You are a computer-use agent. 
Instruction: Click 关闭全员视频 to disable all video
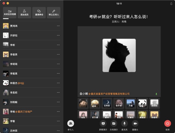point(10,13)
